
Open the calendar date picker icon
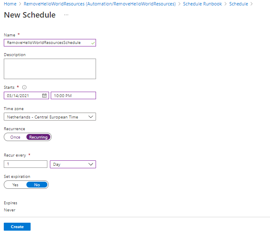tap(44, 95)
